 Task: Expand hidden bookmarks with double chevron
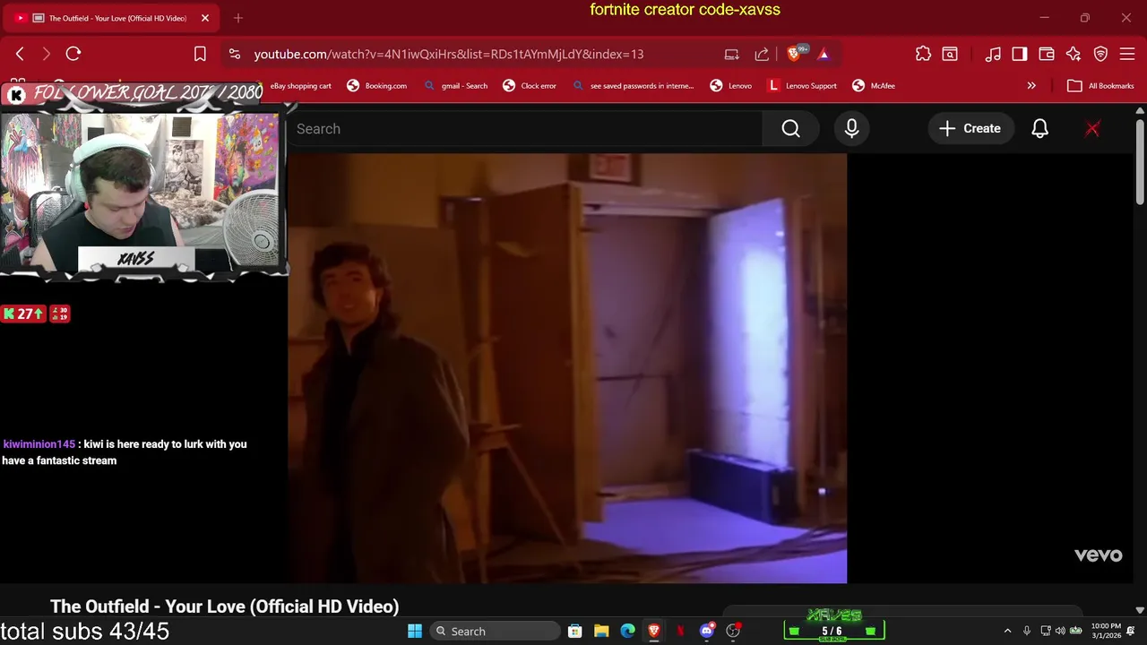pyautogui.click(x=1031, y=86)
